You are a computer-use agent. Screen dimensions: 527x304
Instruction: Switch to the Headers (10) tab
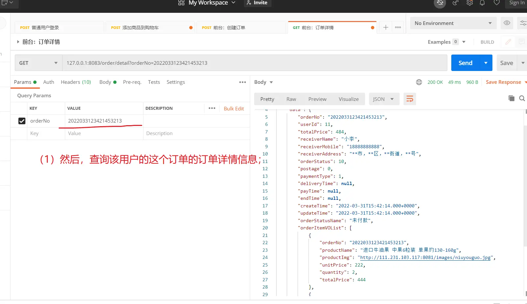point(76,82)
